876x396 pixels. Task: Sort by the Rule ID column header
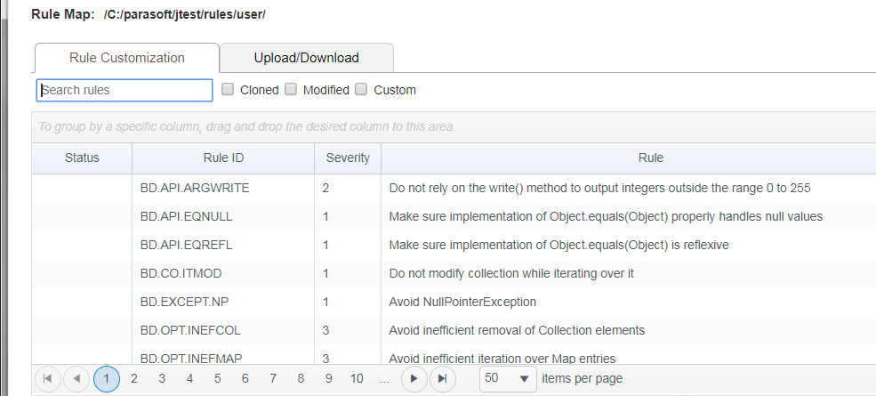point(223,158)
